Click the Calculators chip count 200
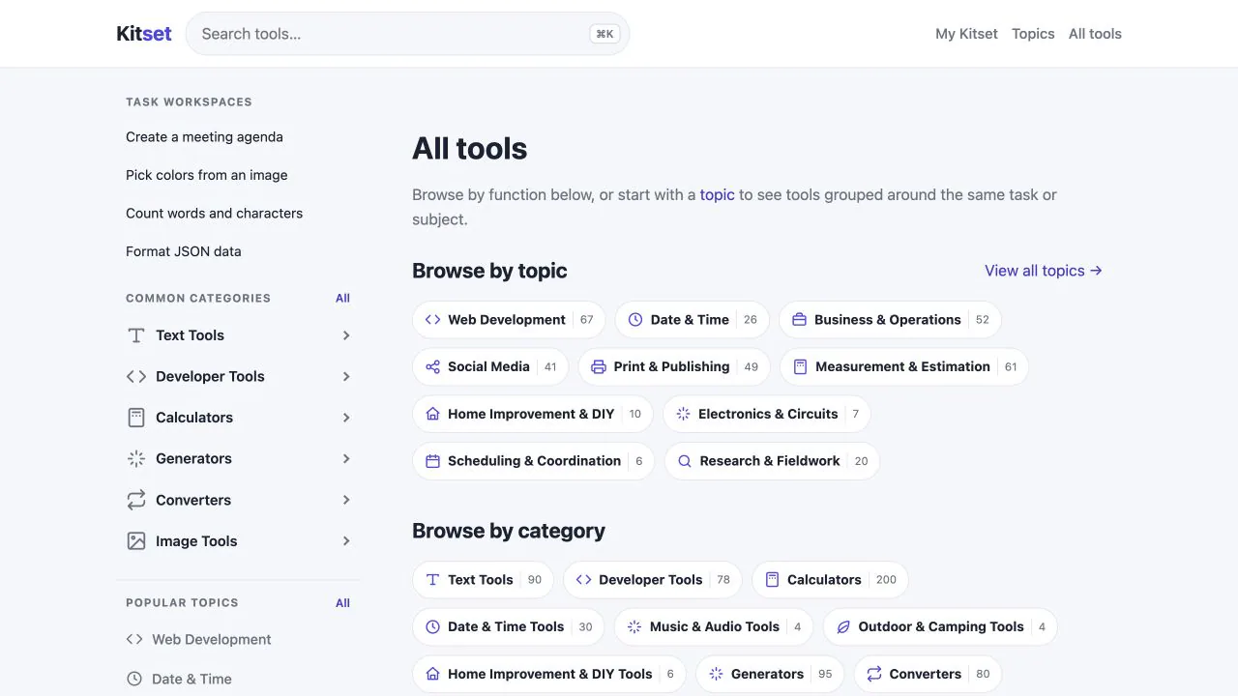The image size is (1238, 696). [x=886, y=580]
